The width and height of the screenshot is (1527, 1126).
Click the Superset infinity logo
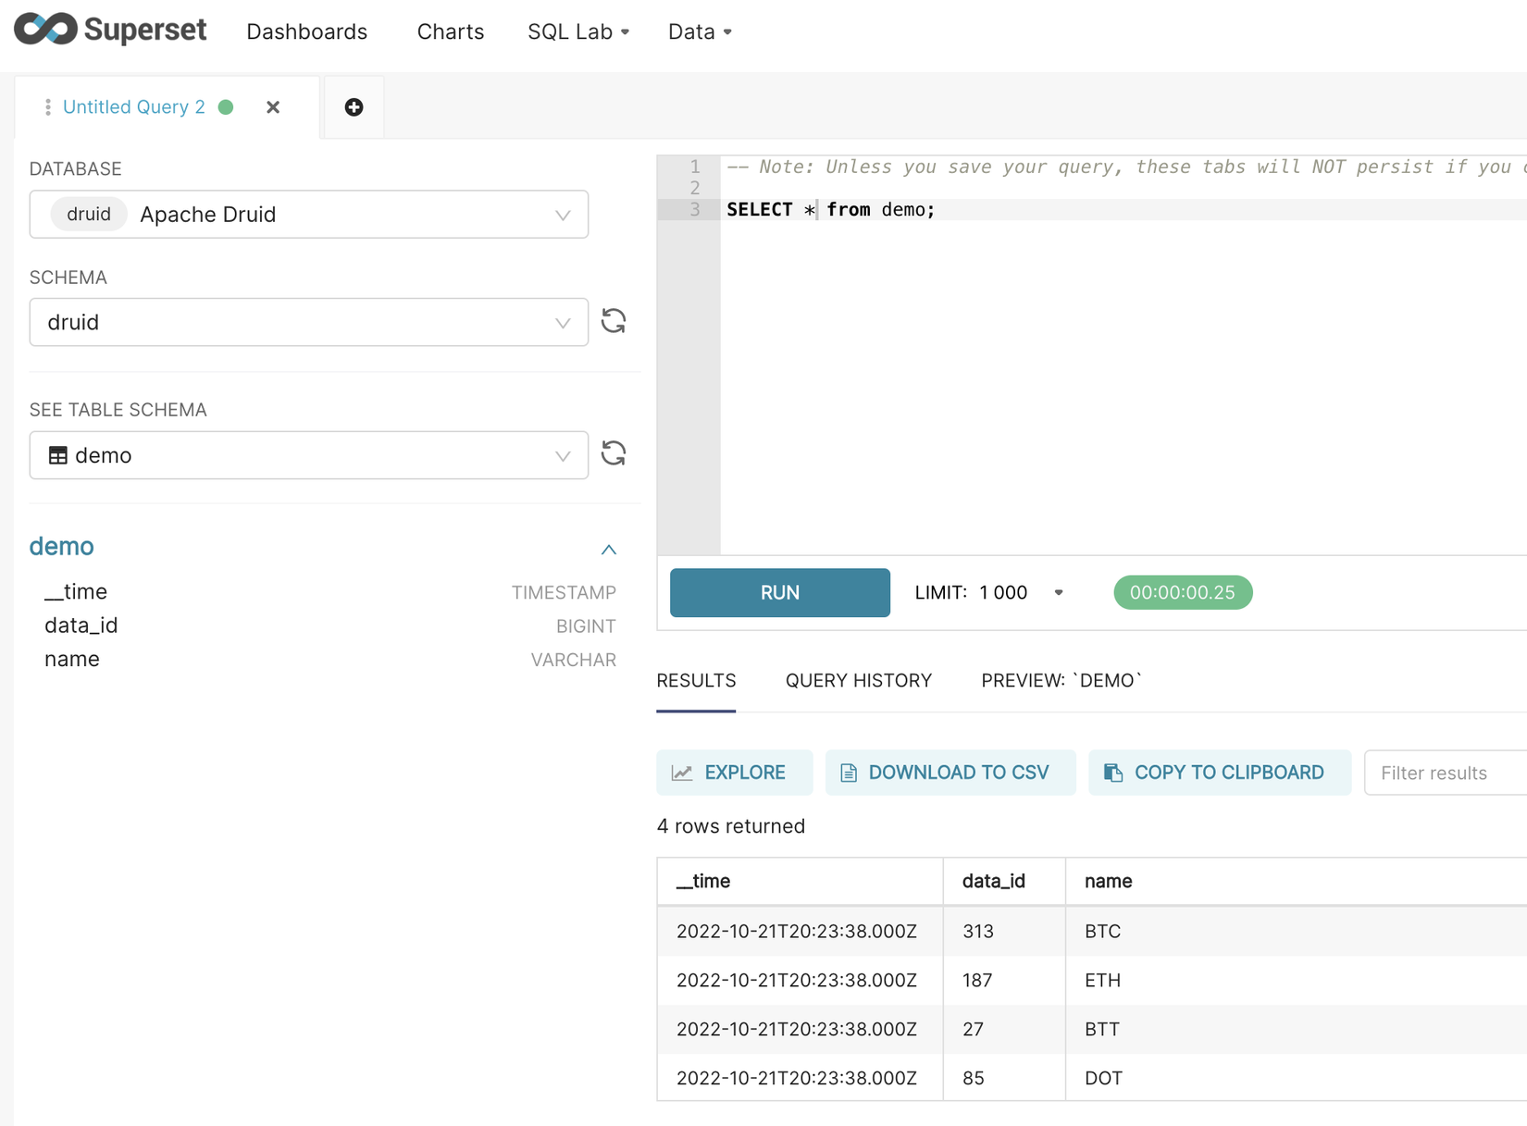click(45, 29)
